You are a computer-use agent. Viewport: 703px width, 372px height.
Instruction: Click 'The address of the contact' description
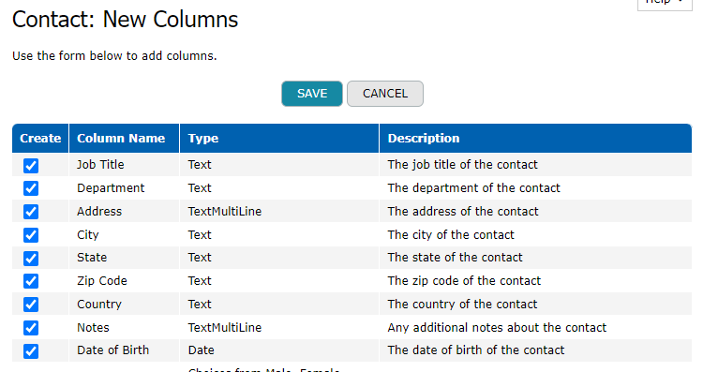tap(463, 211)
